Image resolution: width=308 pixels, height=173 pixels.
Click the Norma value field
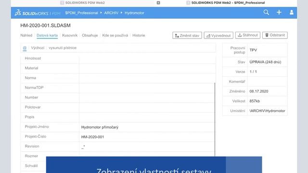(x=147, y=78)
